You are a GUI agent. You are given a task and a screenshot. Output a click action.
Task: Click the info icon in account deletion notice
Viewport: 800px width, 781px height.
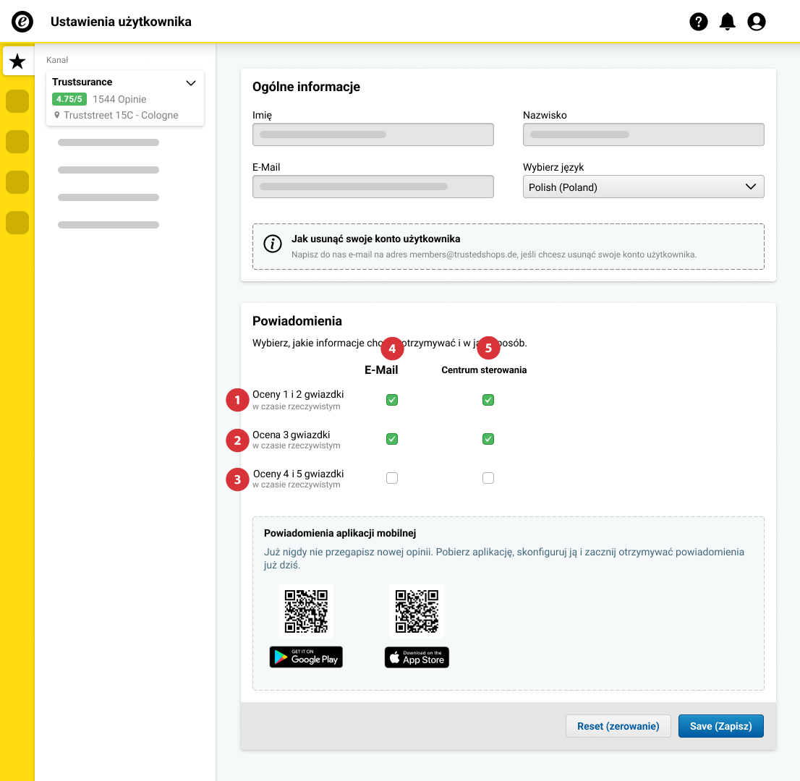click(x=273, y=244)
